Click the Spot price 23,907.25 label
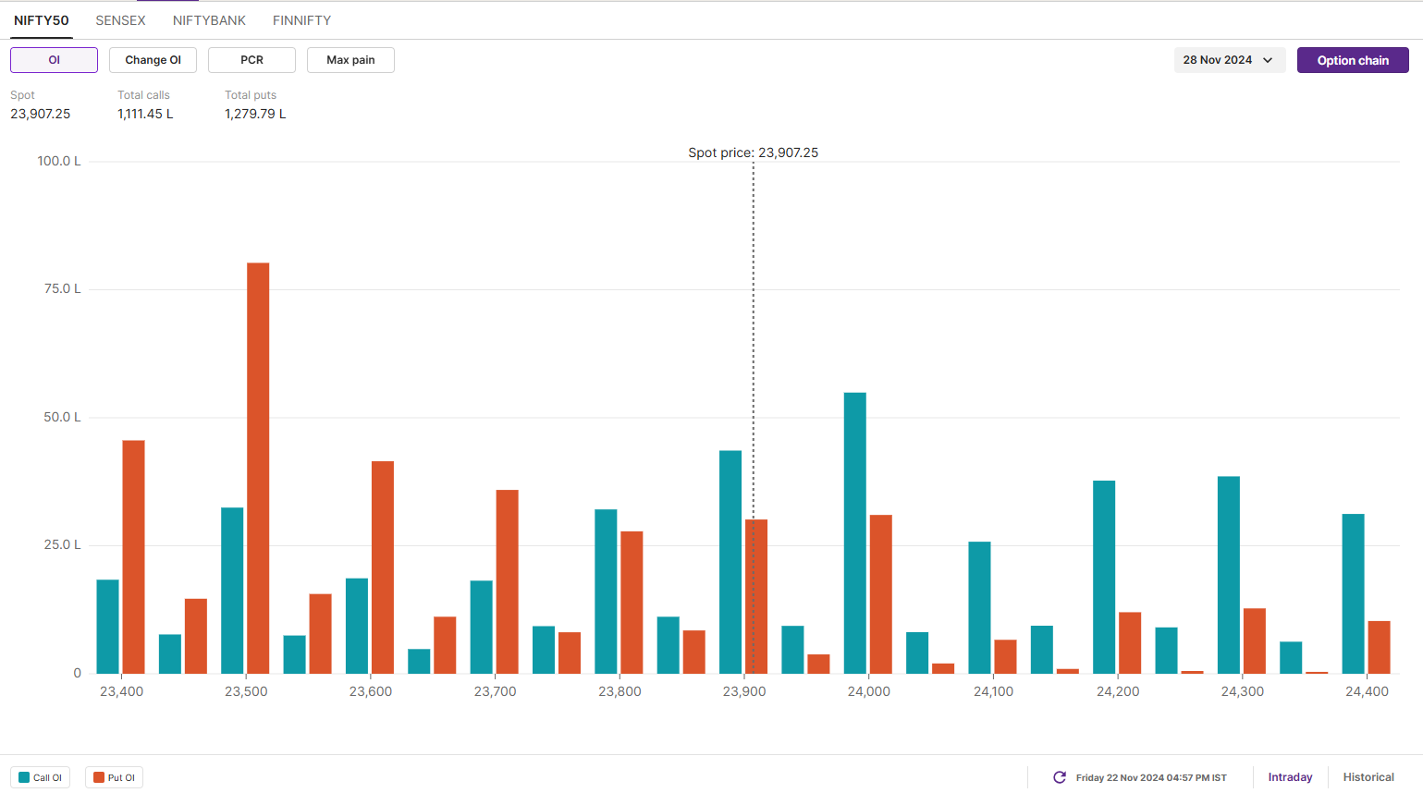This screenshot has width=1423, height=793. point(753,152)
